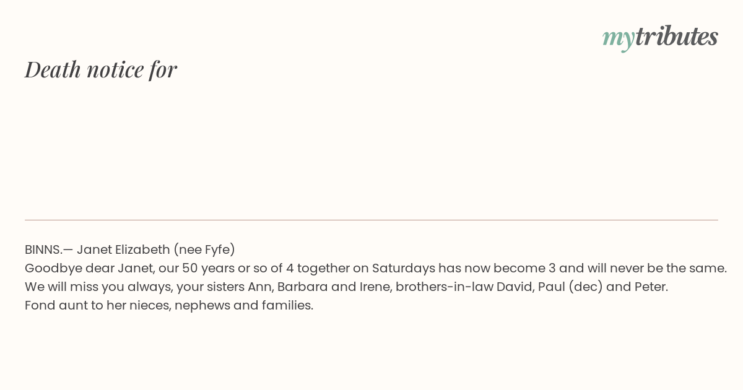Click the mytributes logo

[660, 38]
